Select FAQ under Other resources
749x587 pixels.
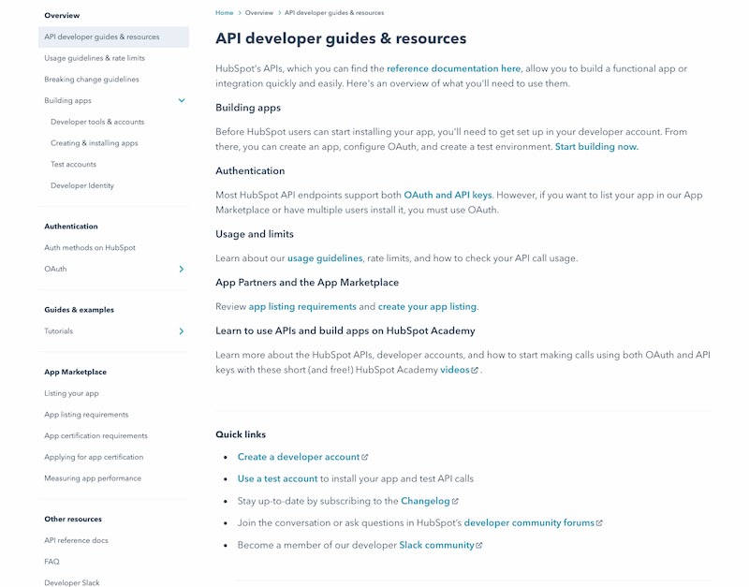coord(51,561)
